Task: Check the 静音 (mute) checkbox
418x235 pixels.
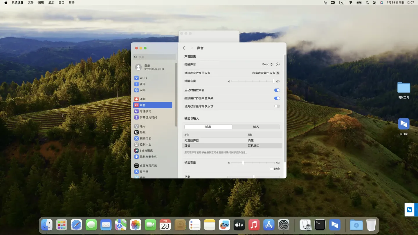Action: [272, 169]
